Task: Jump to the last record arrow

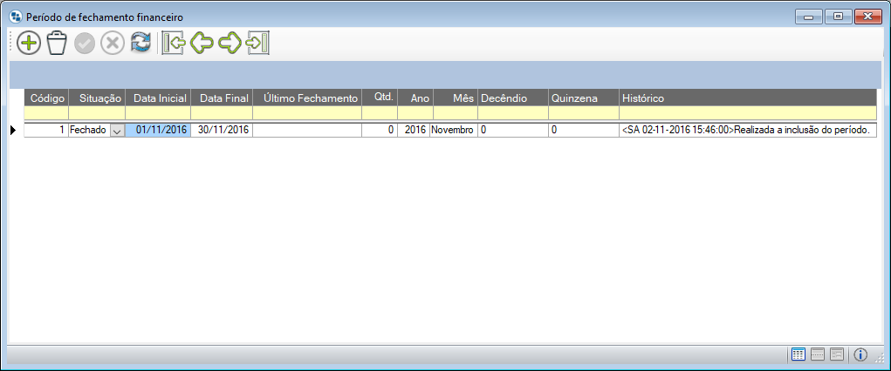Action: pyautogui.click(x=257, y=44)
